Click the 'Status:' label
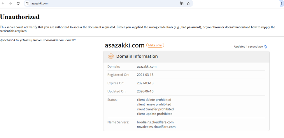This screenshot has width=284, height=138. pos(113,100)
